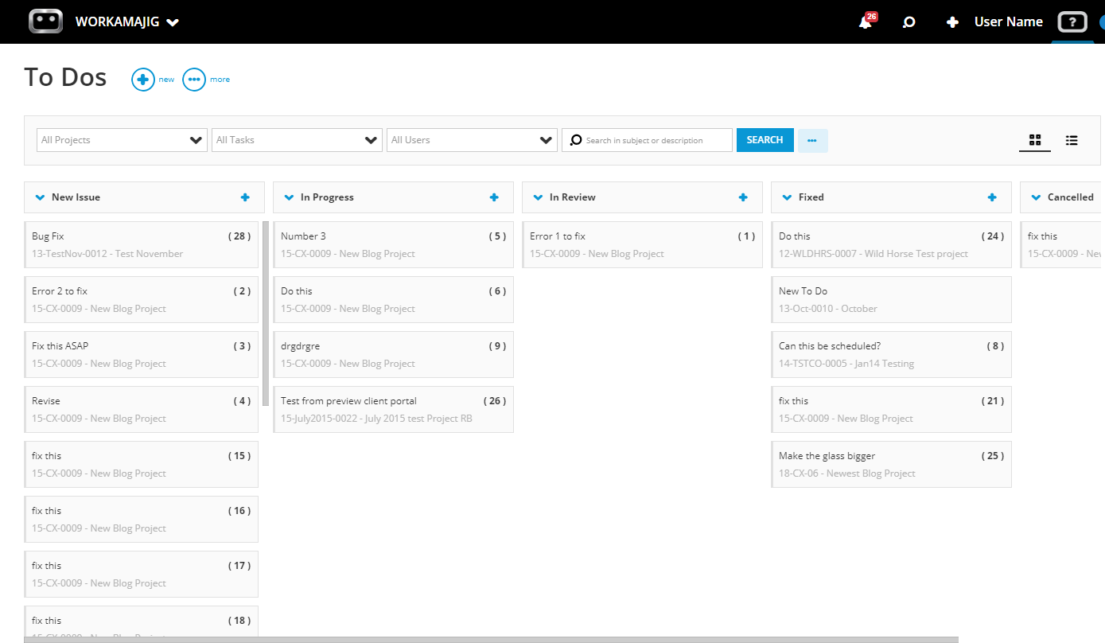Open the User Name account menu
The width and height of the screenshot is (1105, 643).
tap(1008, 22)
